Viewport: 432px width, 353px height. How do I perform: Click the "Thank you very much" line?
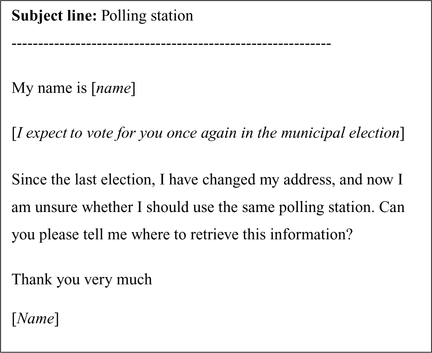(x=82, y=279)
